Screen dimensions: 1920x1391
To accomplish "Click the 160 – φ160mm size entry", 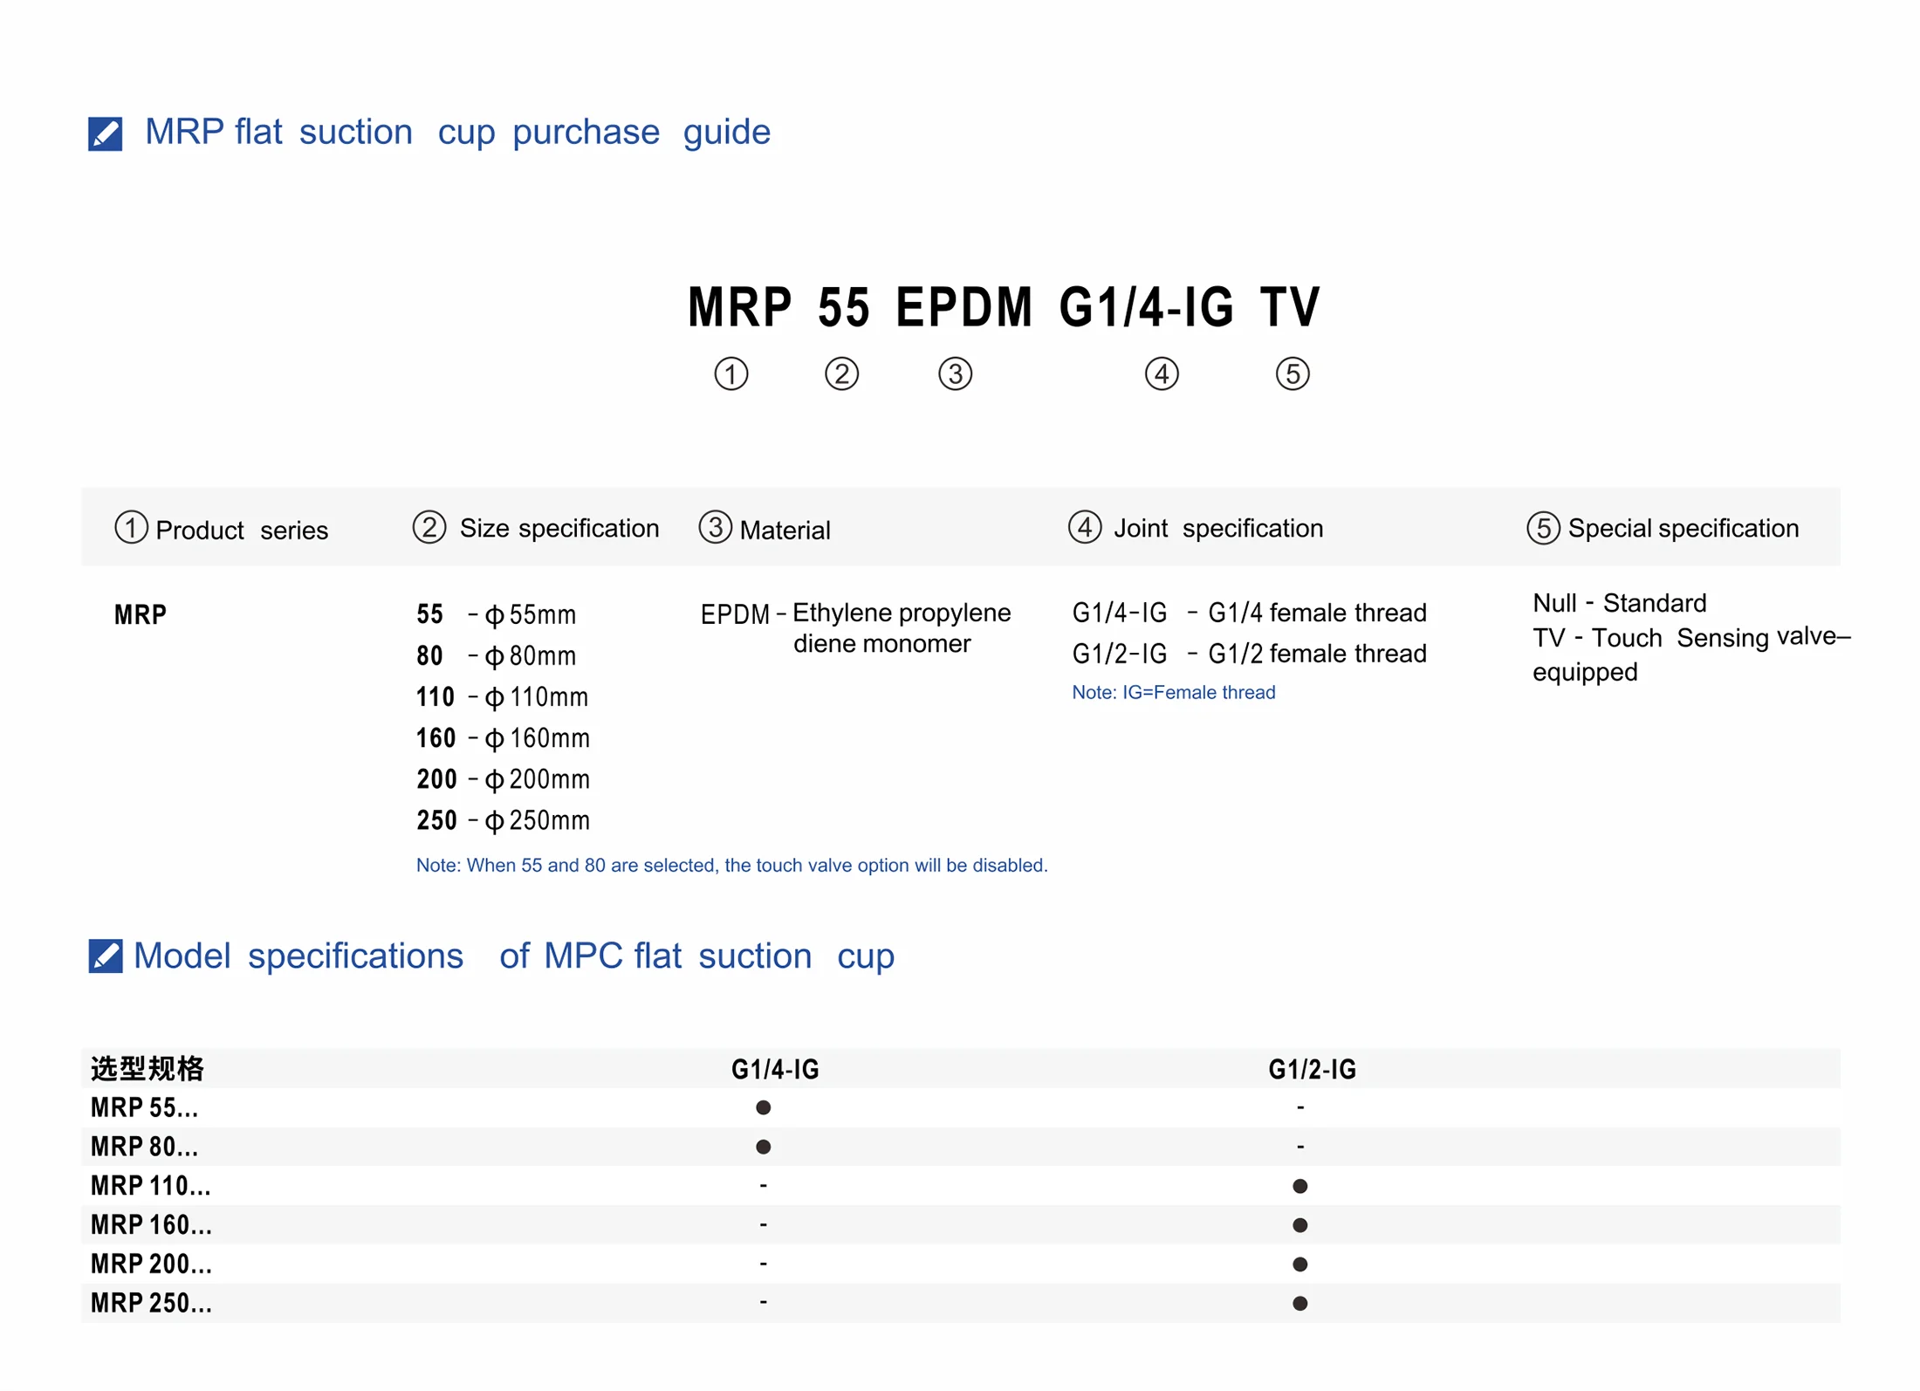I will [x=503, y=738].
